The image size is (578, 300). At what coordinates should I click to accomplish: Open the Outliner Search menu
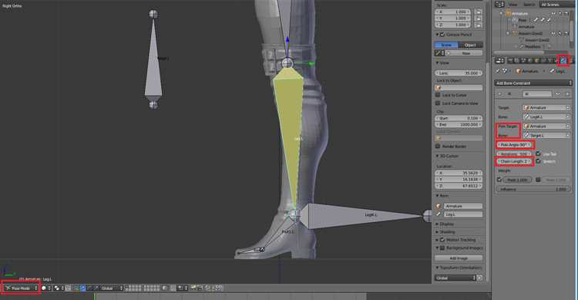pos(529,5)
